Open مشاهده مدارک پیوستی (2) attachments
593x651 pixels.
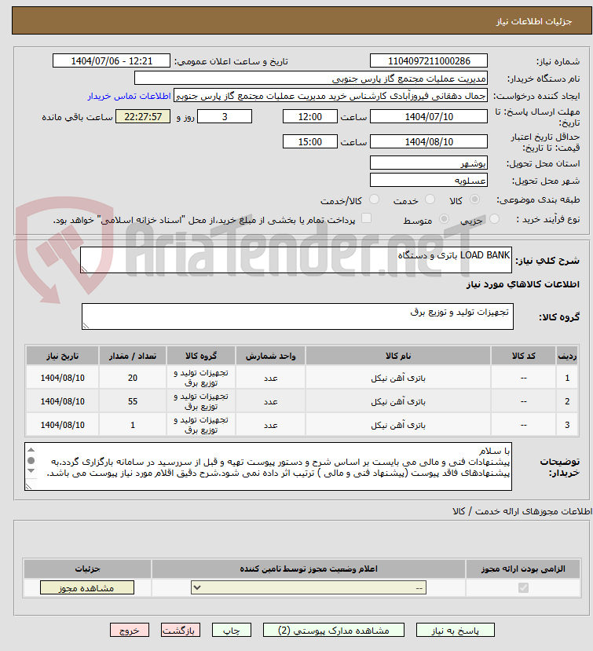(x=334, y=630)
